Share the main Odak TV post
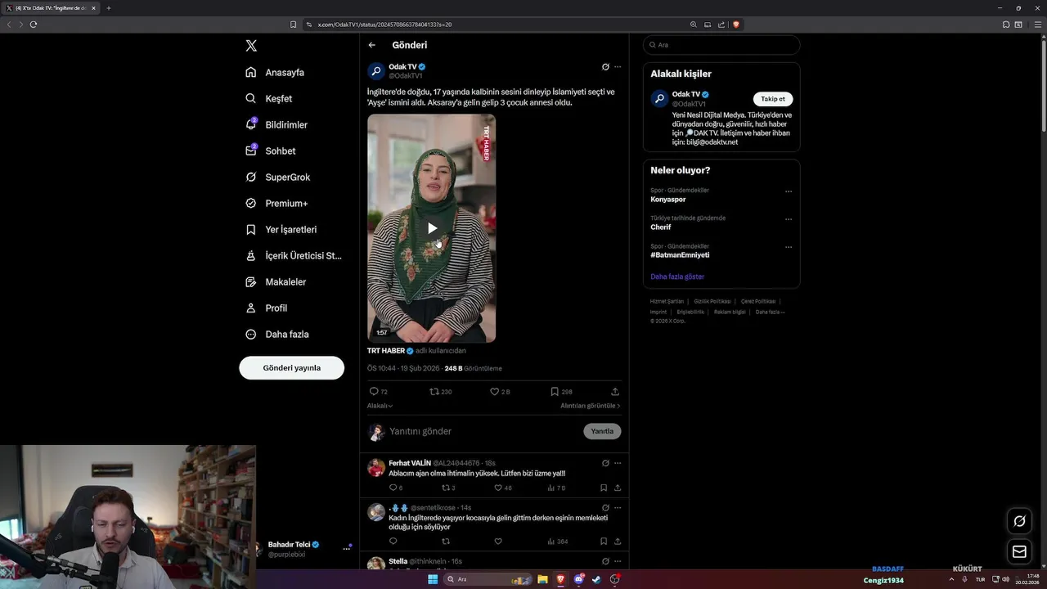This screenshot has width=1047, height=589. (615, 392)
